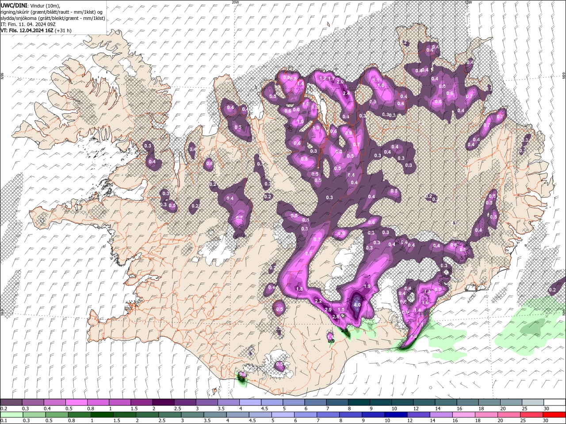Click the white final swatch in snow legend
Viewport: 566px width, 424px height.
pyautogui.click(x=554, y=402)
